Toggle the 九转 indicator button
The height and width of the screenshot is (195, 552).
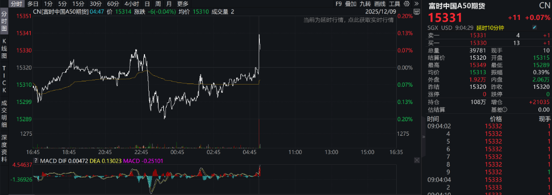[x=365, y=4]
